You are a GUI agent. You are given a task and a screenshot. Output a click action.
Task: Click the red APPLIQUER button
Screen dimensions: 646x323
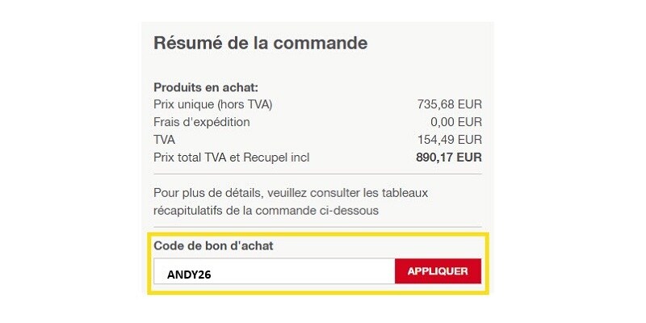[x=438, y=271]
